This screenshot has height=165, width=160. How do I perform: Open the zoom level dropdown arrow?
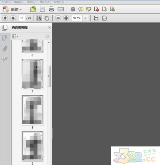coord(86,18)
